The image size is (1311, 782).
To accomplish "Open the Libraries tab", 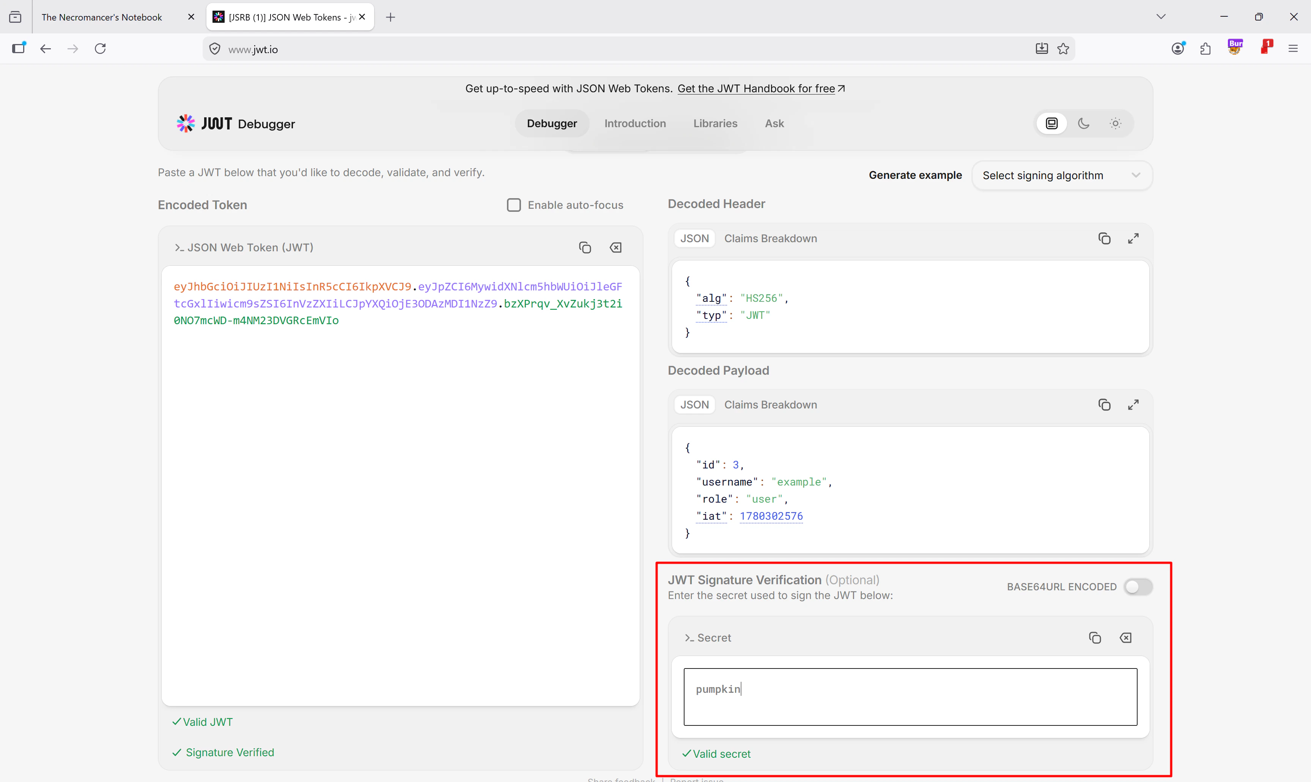I will [715, 123].
